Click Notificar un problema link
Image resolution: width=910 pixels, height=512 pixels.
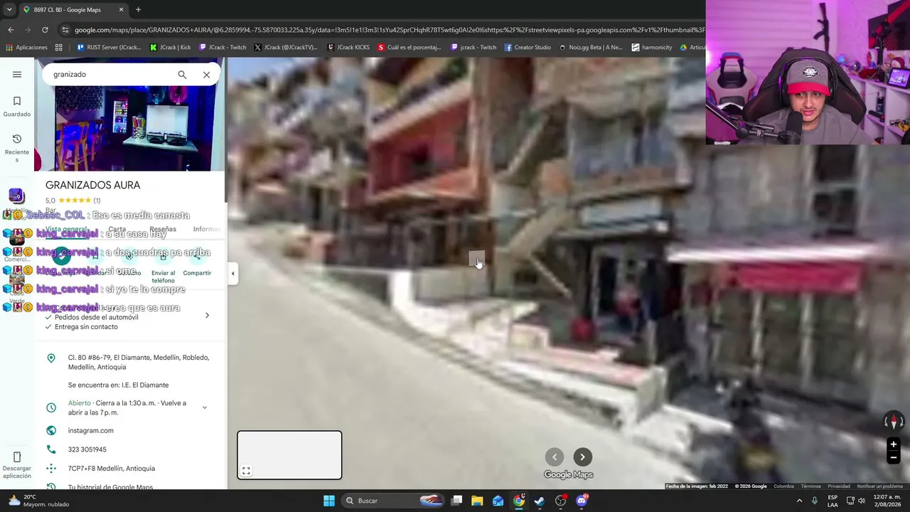point(880,486)
